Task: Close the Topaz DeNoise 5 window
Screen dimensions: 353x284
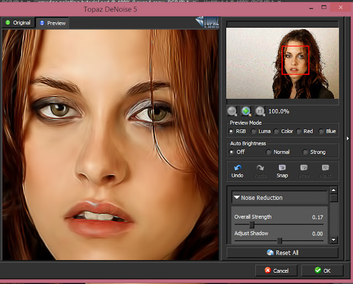Action: pos(341,7)
